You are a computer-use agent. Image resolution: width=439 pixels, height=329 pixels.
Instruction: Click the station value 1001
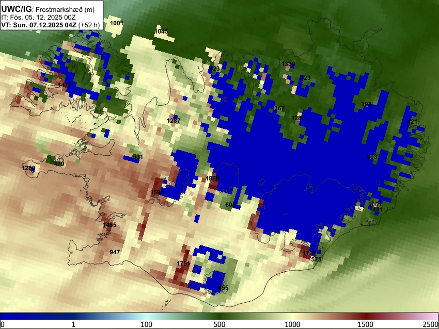pyautogui.click(x=117, y=23)
